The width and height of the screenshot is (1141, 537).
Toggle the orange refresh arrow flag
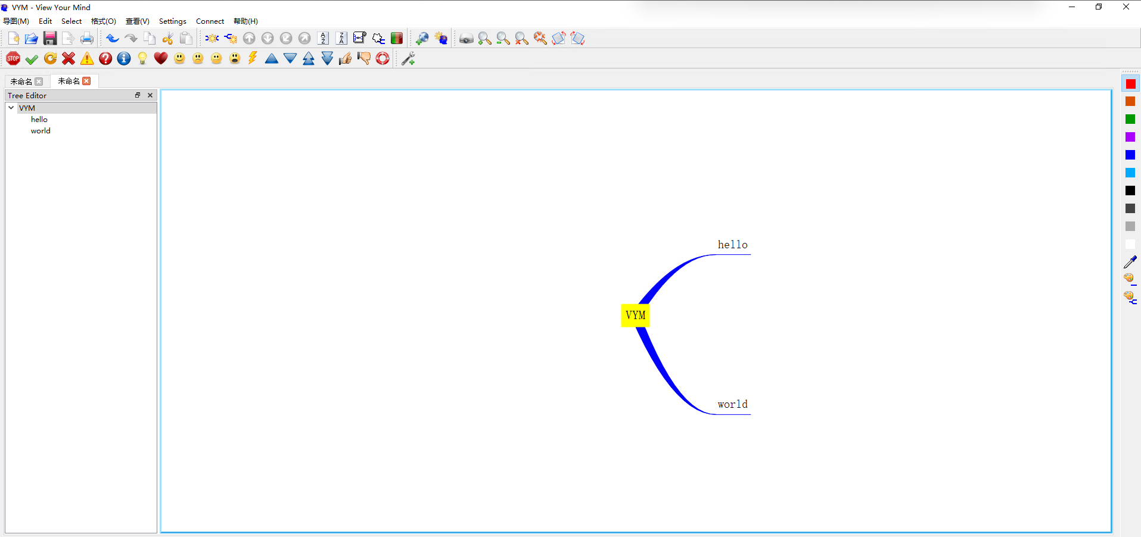(x=50, y=58)
